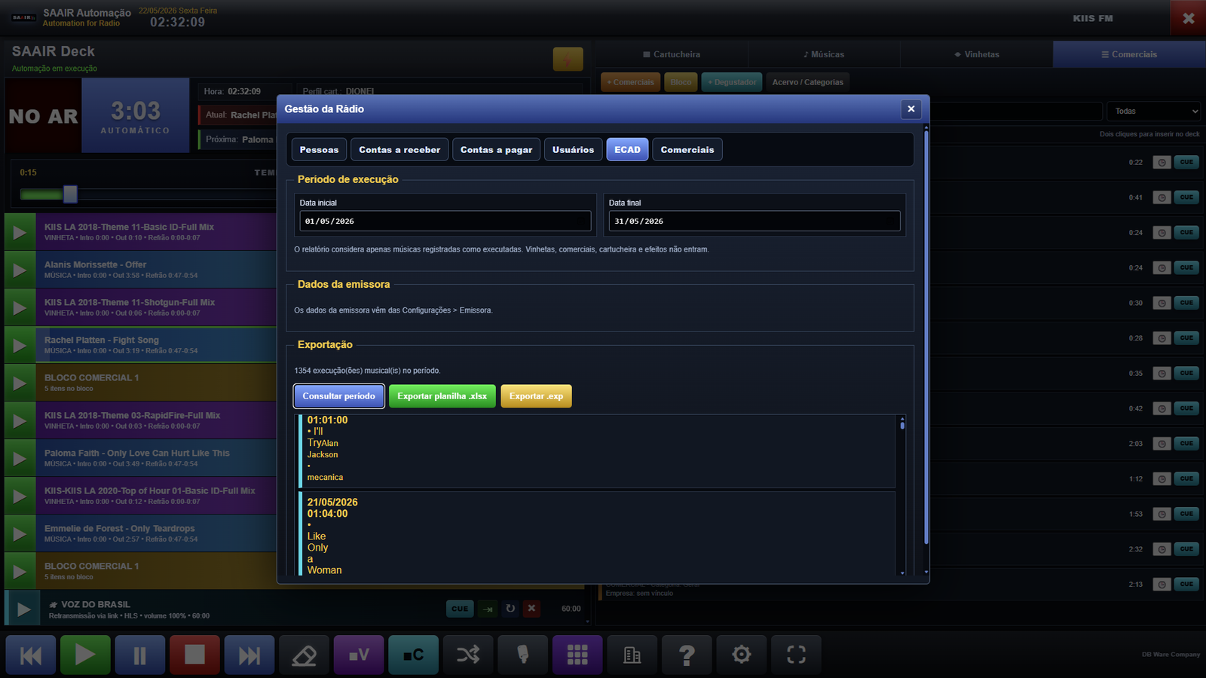Image resolution: width=1206 pixels, height=678 pixels.
Task: Toggle shuffle mode in bottom toolbar
Action: (x=468, y=655)
